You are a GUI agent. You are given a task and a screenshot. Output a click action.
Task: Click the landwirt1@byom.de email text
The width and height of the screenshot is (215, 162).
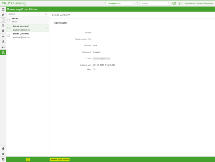(21, 30)
